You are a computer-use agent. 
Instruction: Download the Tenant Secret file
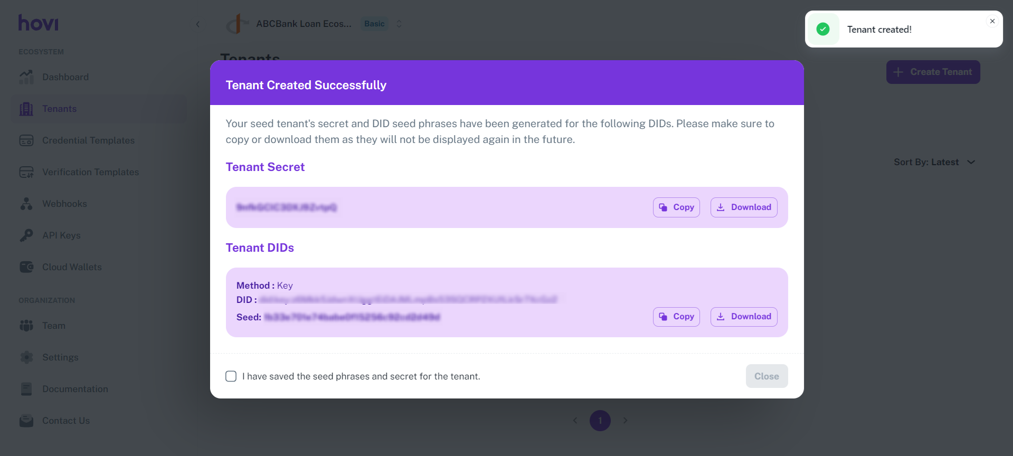click(x=743, y=207)
